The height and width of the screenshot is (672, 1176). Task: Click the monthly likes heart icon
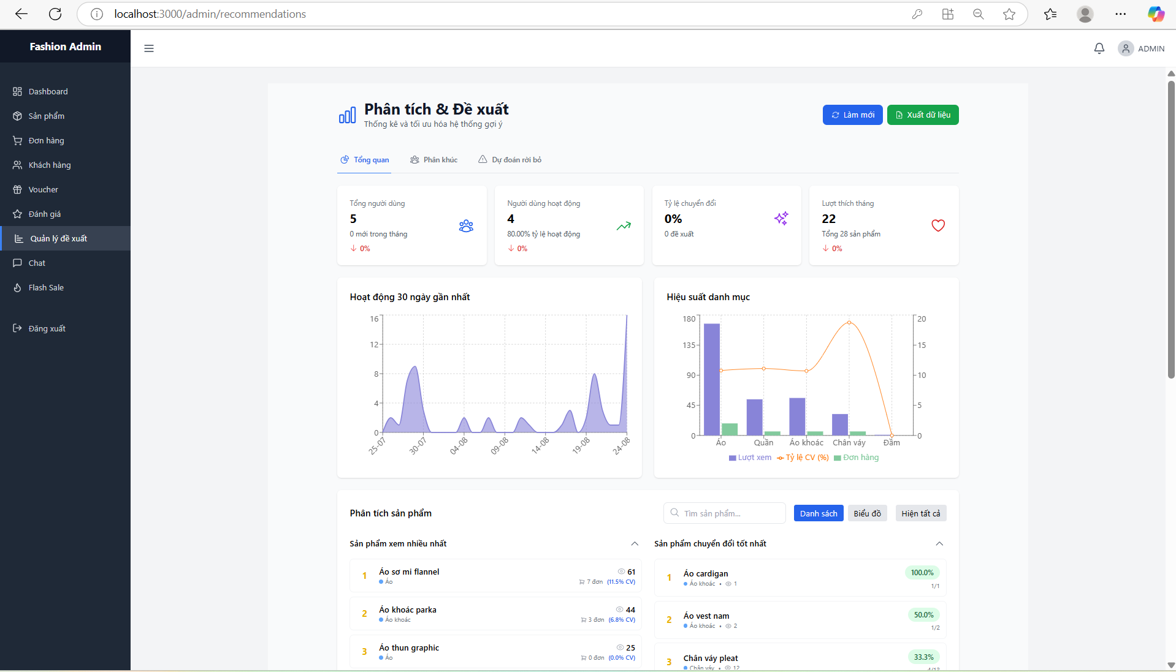(x=938, y=225)
